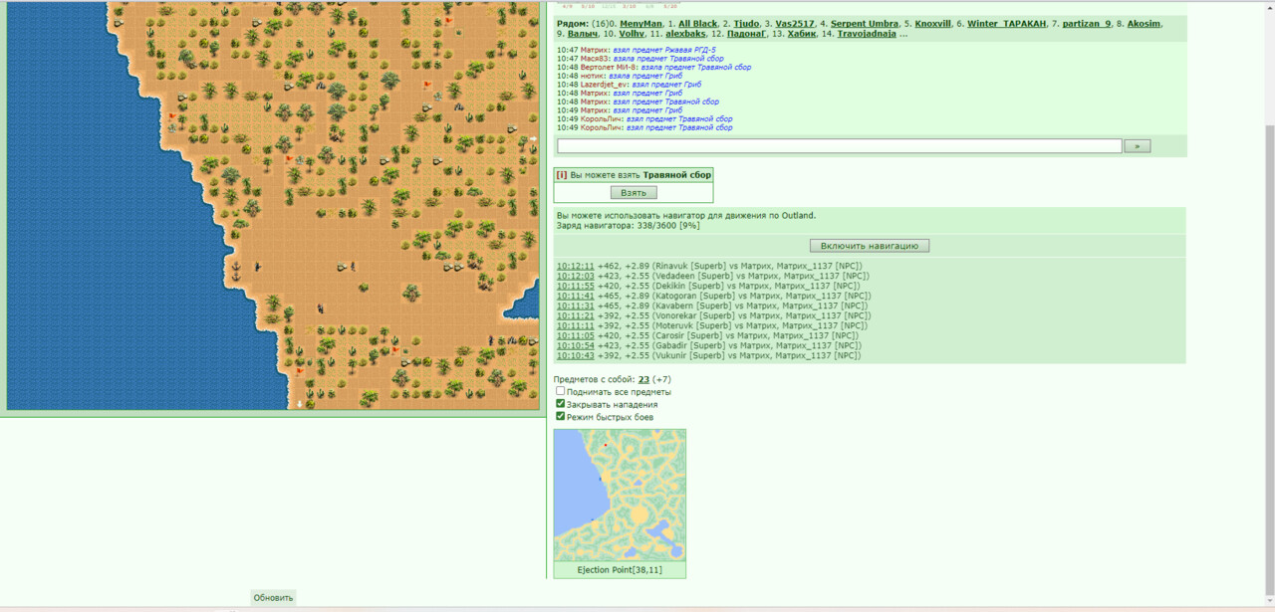Screen dimensions: 1275x612
Task: Open the Ejection Point minimap thumbnail
Action: (620, 496)
